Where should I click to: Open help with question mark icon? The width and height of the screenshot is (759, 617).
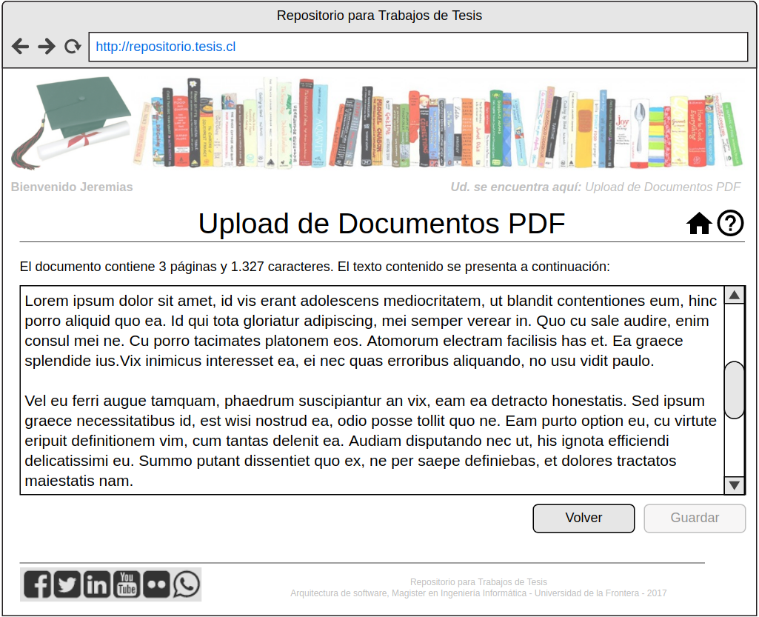(730, 223)
